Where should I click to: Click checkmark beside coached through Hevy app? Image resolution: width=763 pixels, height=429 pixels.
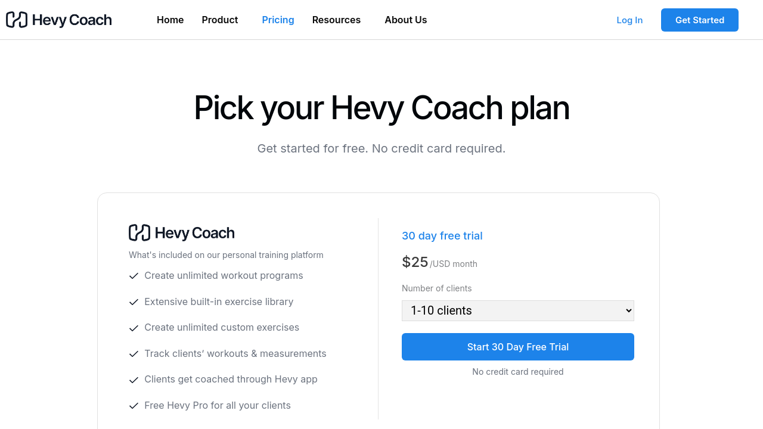tap(134, 380)
